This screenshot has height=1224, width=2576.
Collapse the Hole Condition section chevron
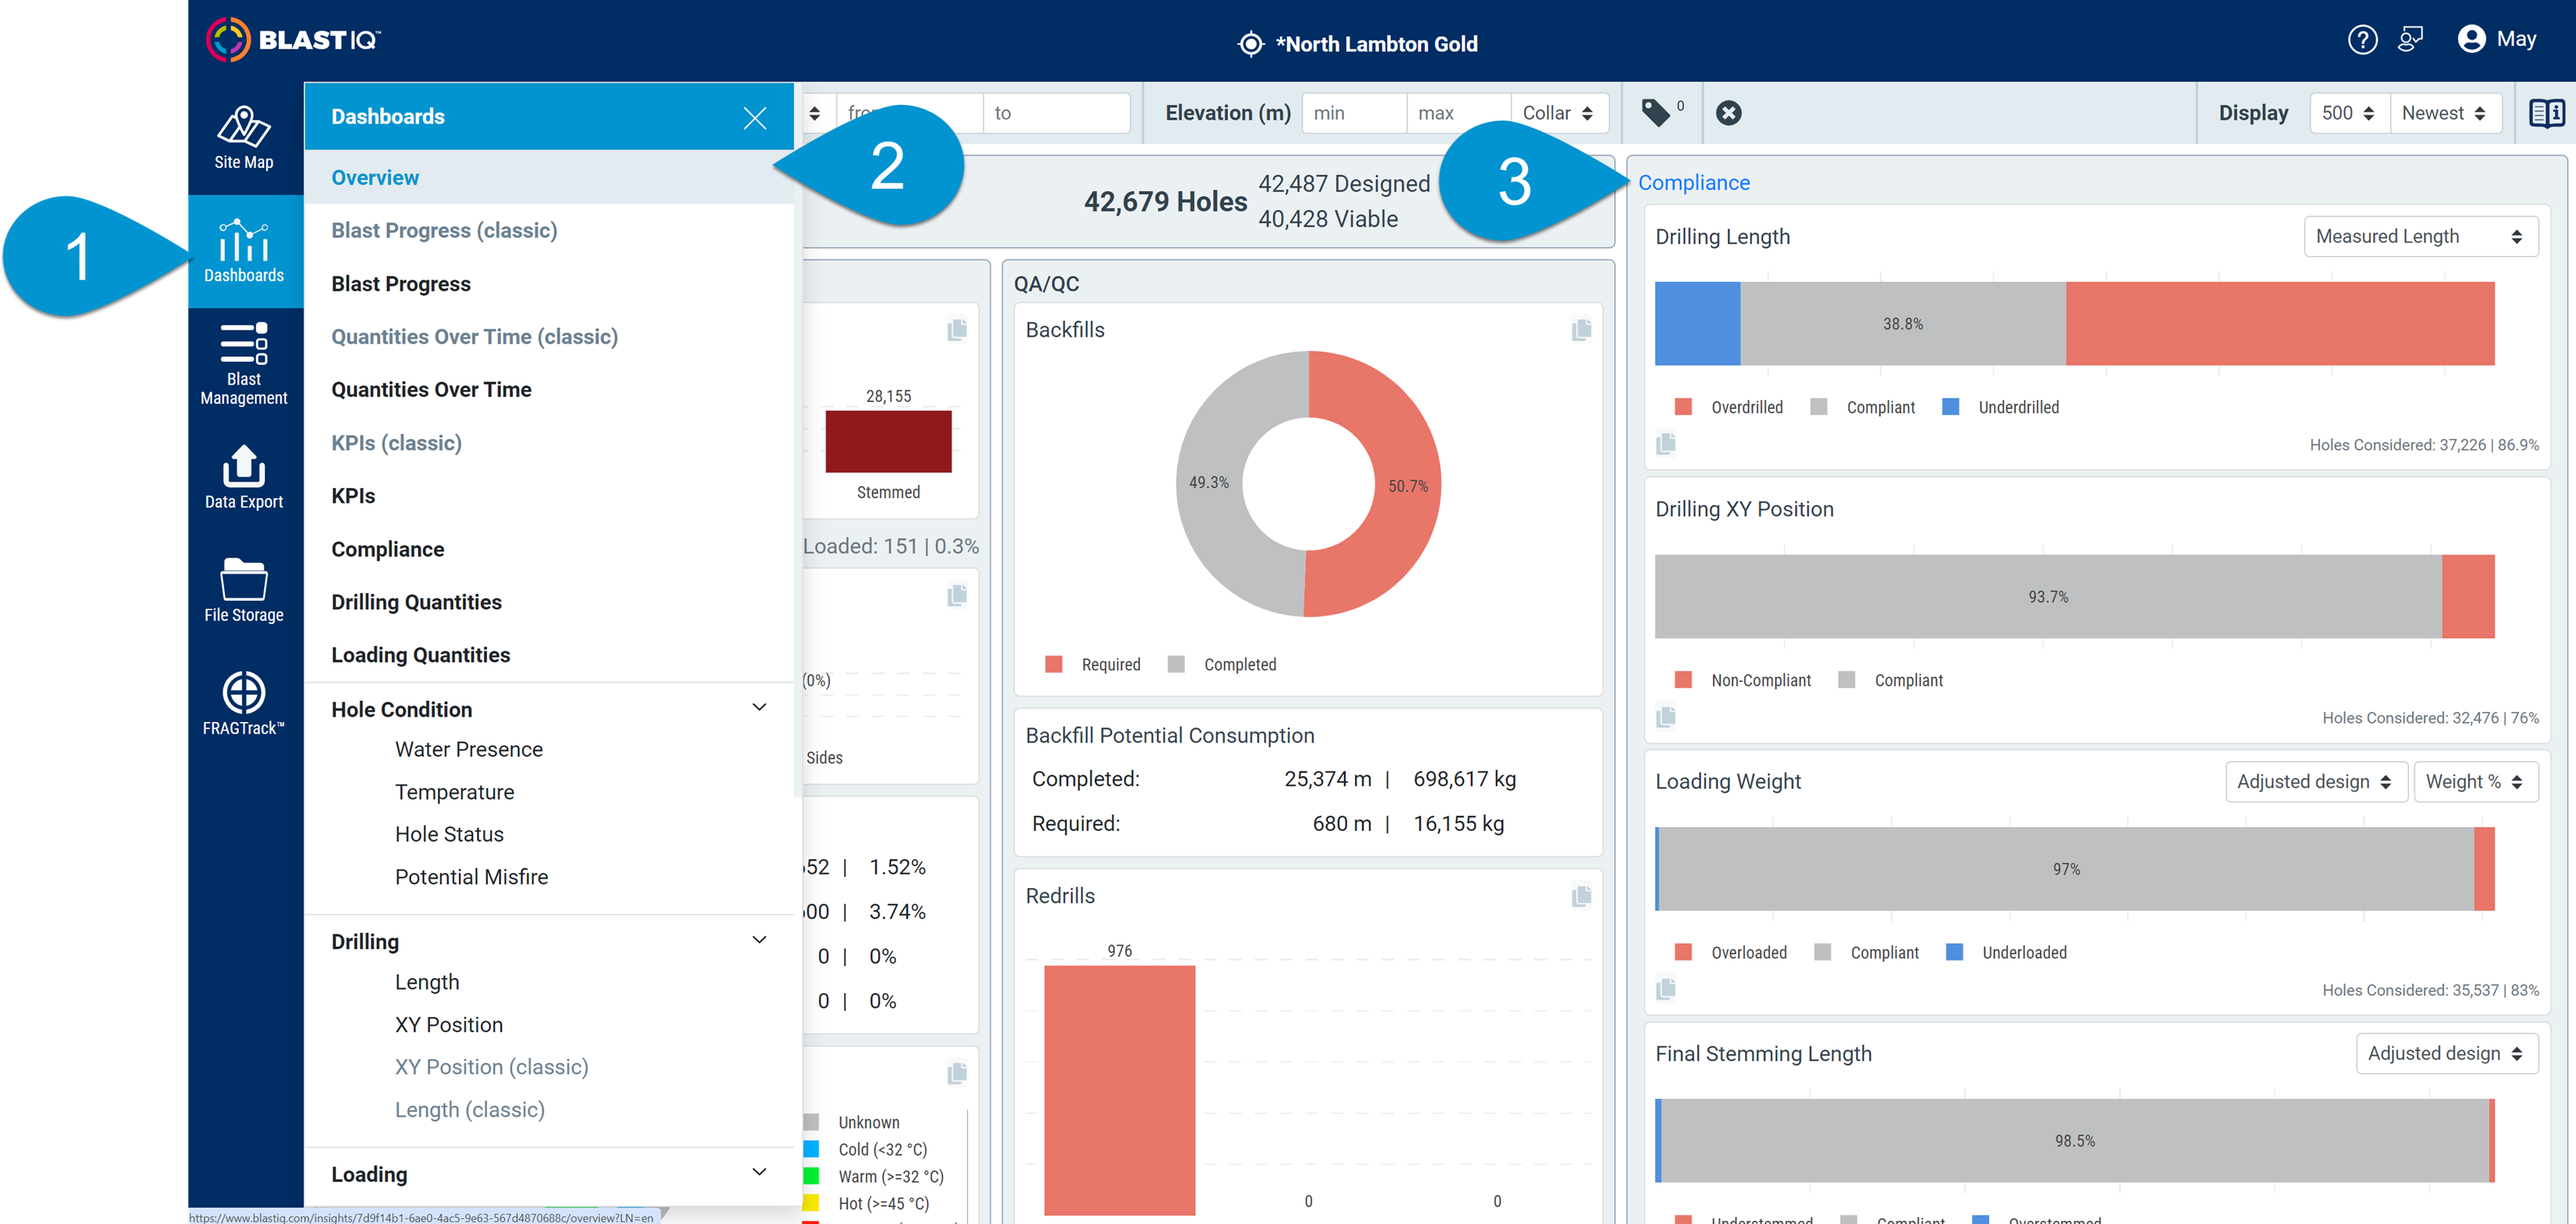759,708
